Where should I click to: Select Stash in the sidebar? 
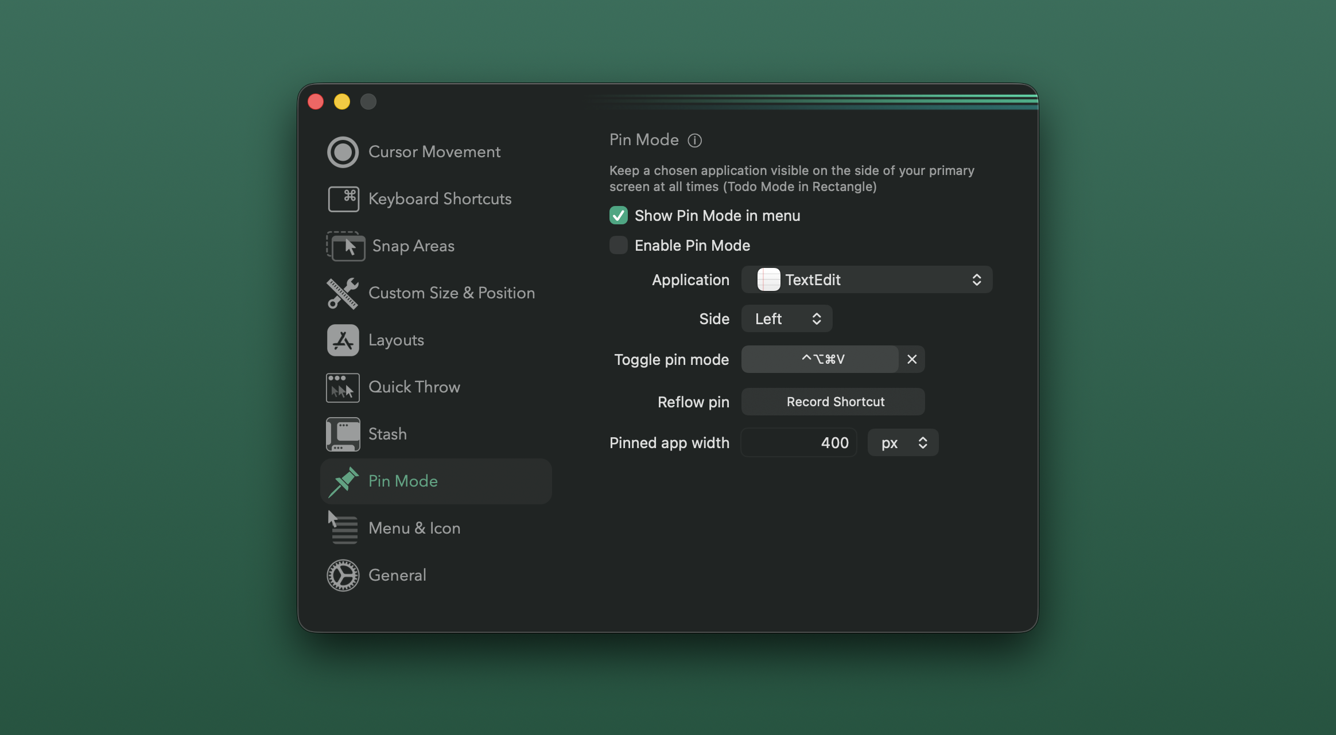[x=436, y=434]
